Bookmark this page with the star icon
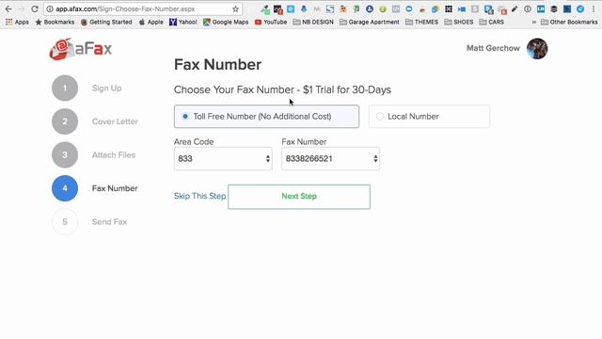This screenshot has height=339, width=602. pos(235,8)
